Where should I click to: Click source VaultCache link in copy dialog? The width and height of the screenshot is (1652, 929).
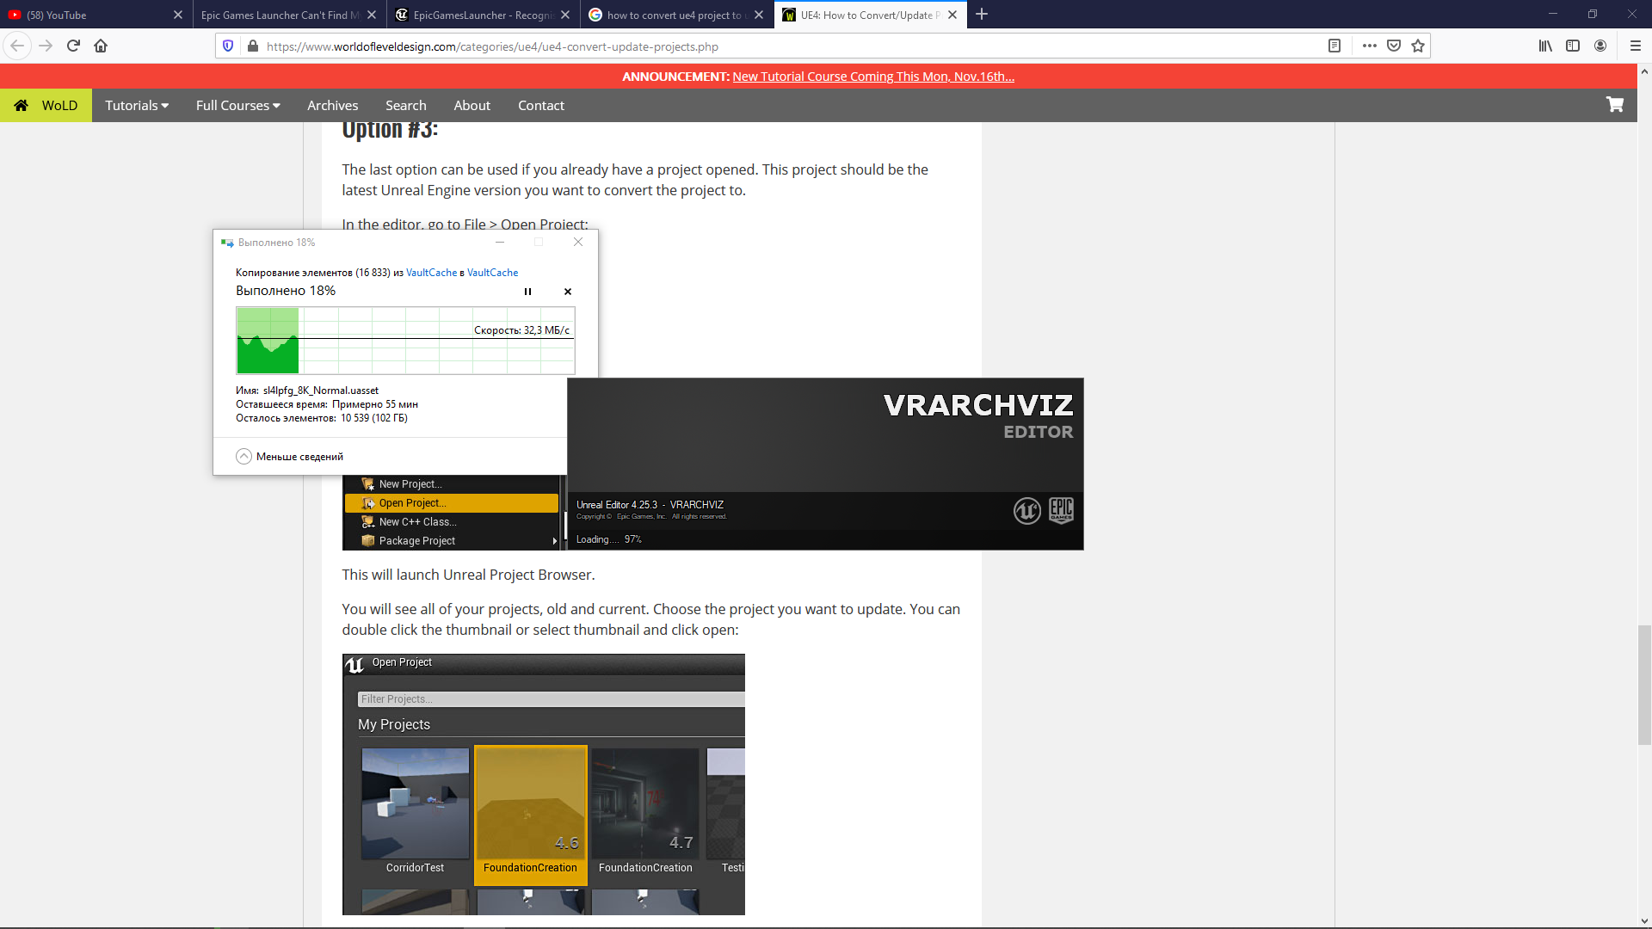[432, 273]
